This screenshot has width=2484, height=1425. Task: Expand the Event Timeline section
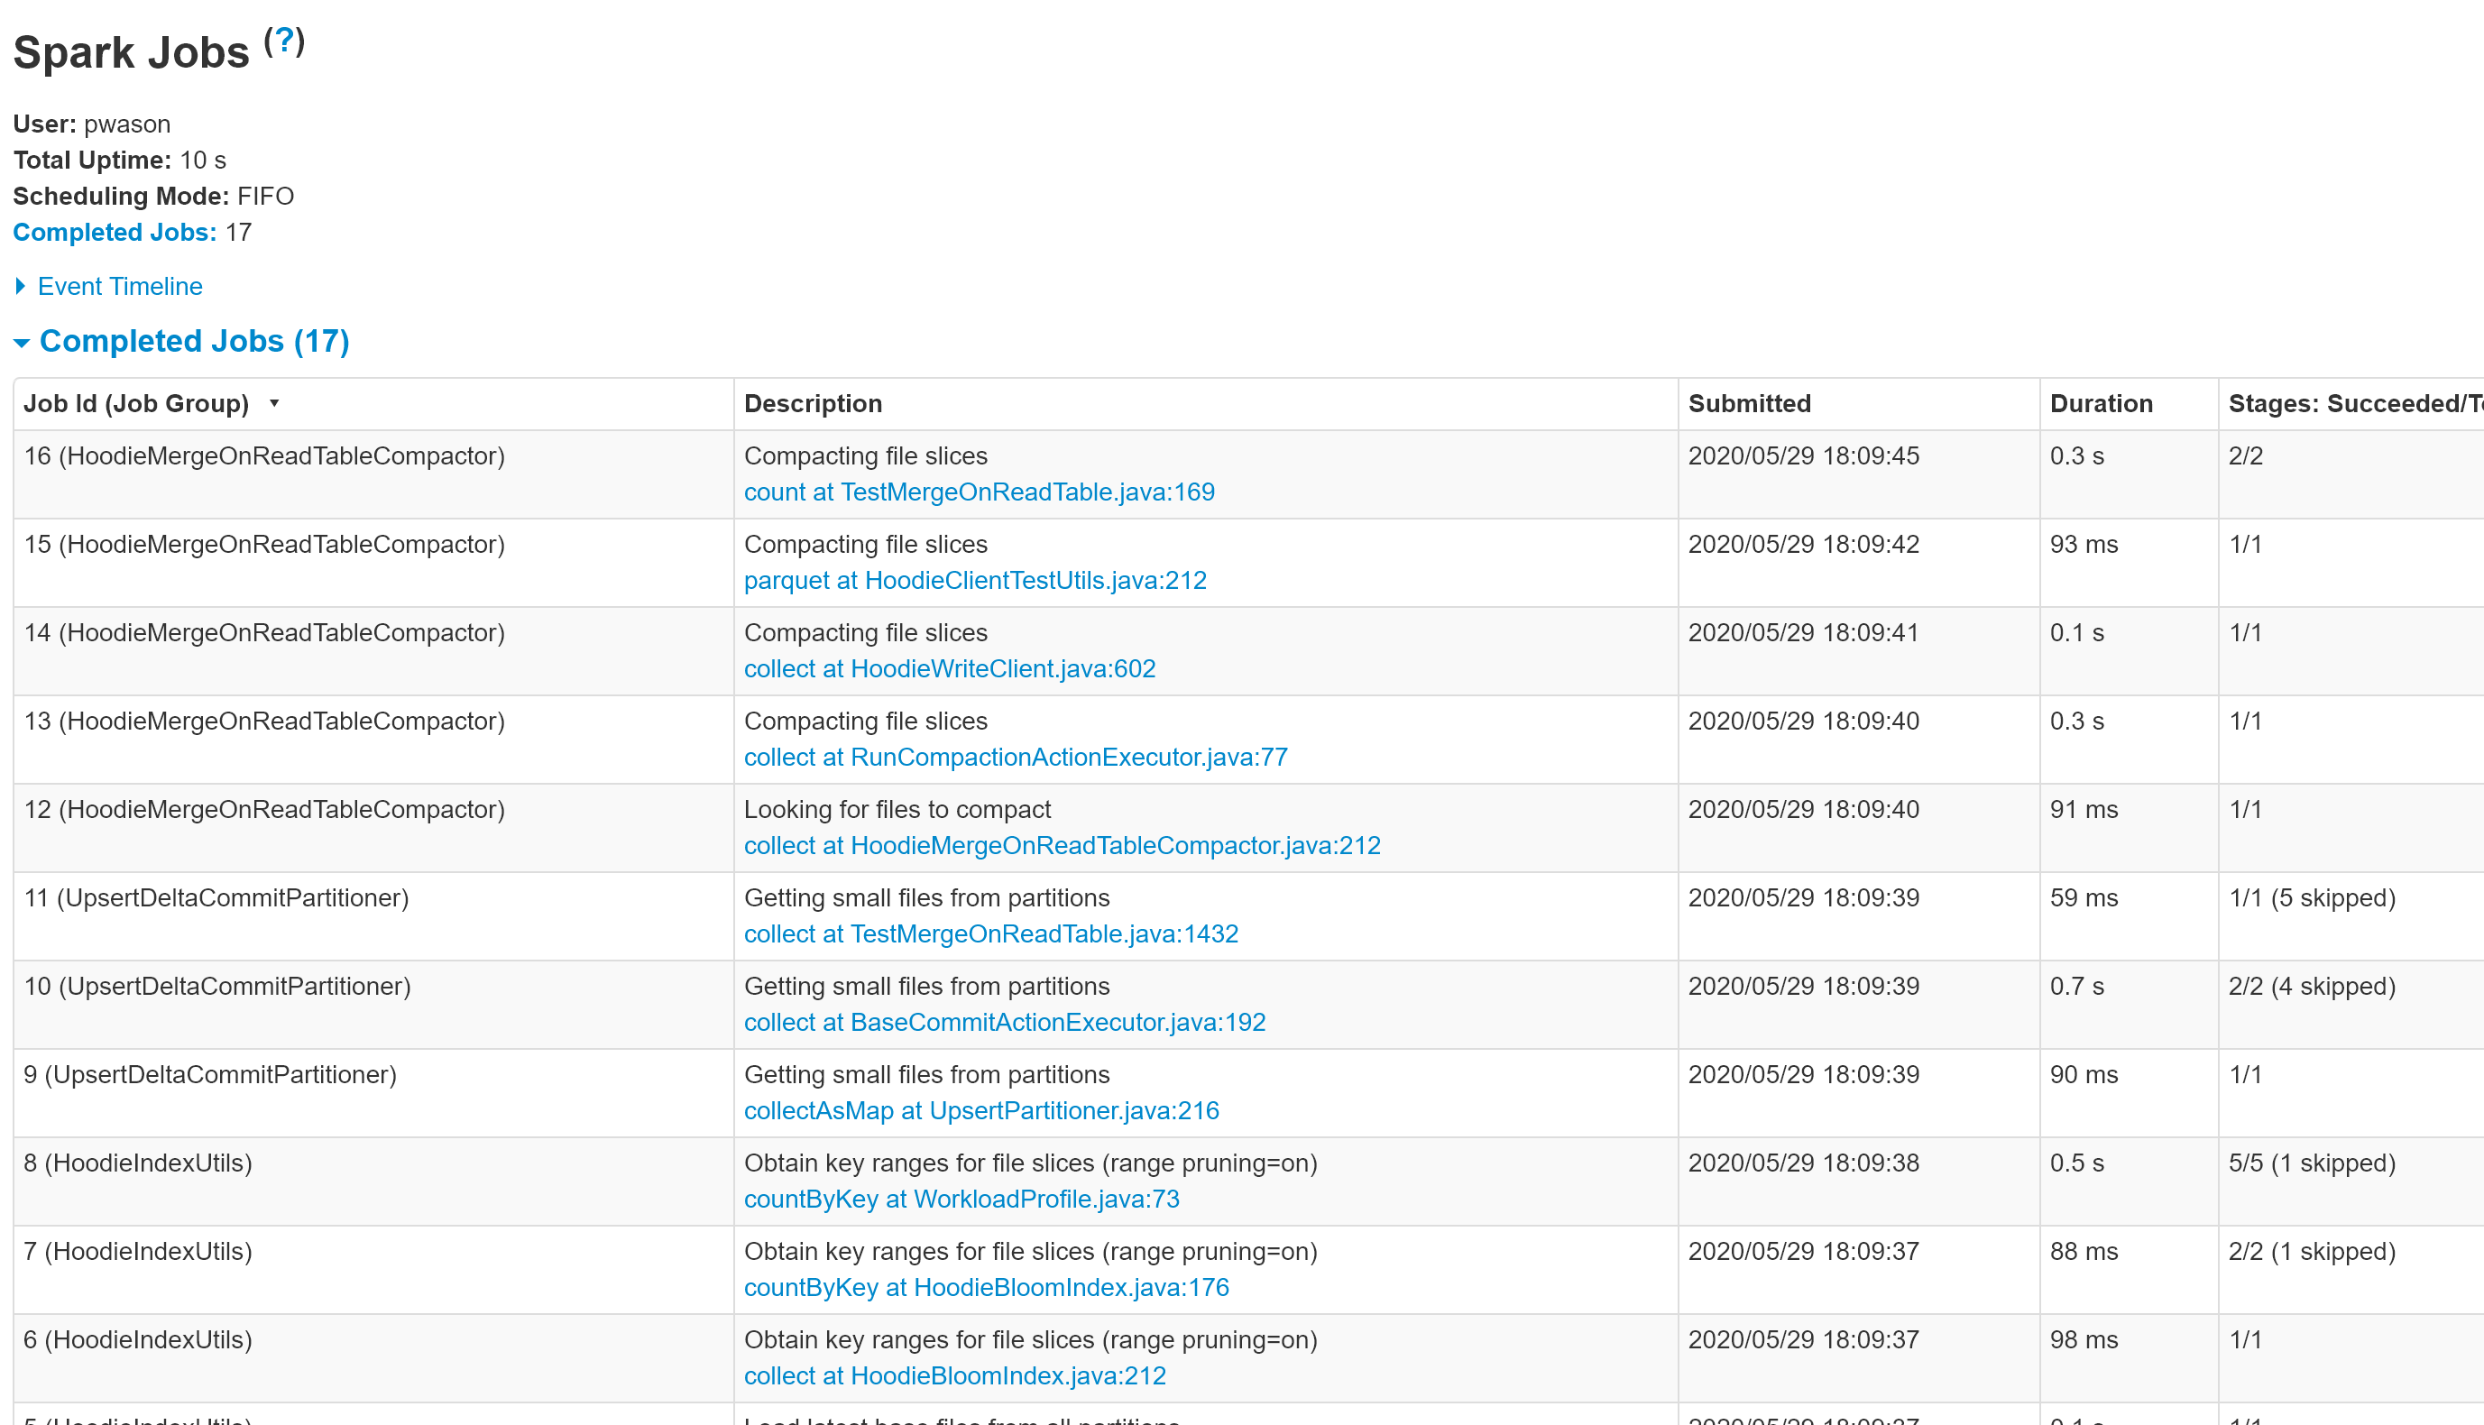click(119, 287)
